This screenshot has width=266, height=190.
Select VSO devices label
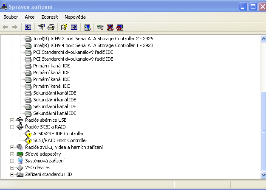coord(38,168)
